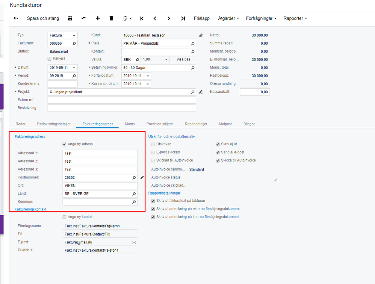The width and height of the screenshot is (375, 284).
Task: Open lookup search for Projekt field
Action: 192,92
